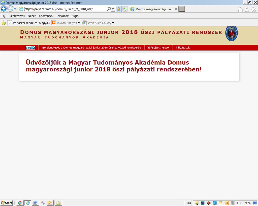Viewport: 258px width, 206px height.
Task: Click the network connection tray icon
Action: [x=233, y=203]
